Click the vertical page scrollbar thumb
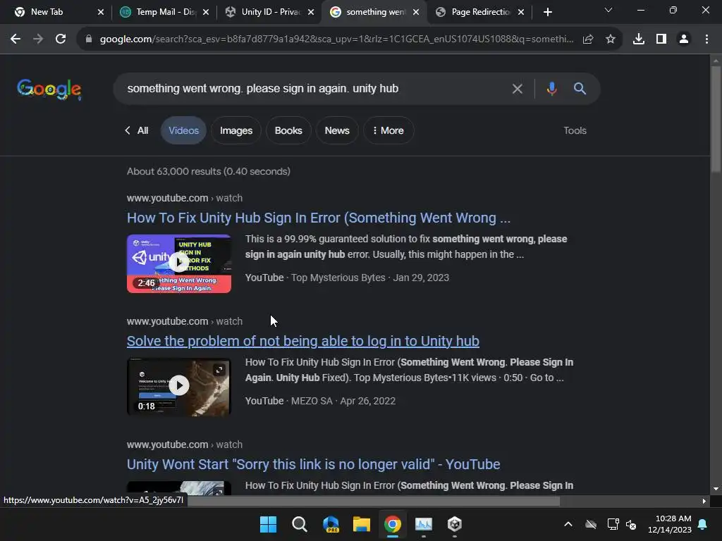This screenshot has width=722, height=541. tap(715, 120)
